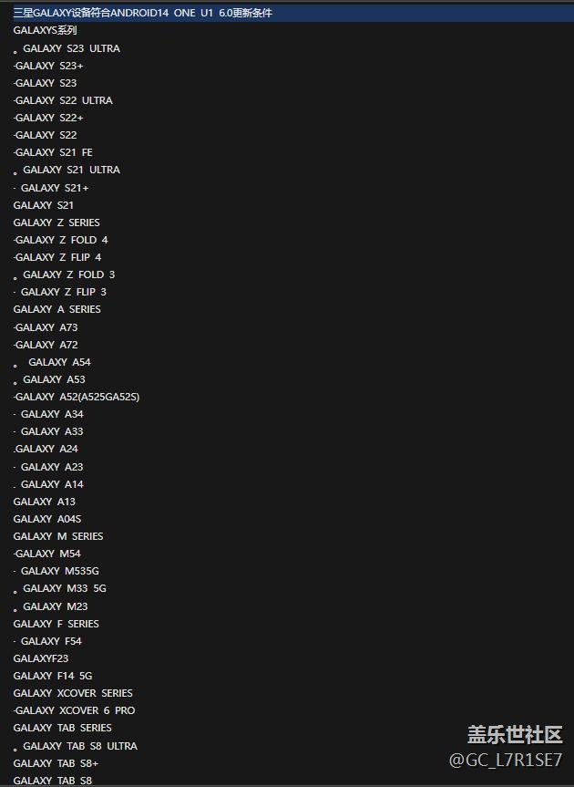The width and height of the screenshot is (574, 787).
Task: Click the @GC_L7R1SE7 watermark username
Action: (x=505, y=760)
